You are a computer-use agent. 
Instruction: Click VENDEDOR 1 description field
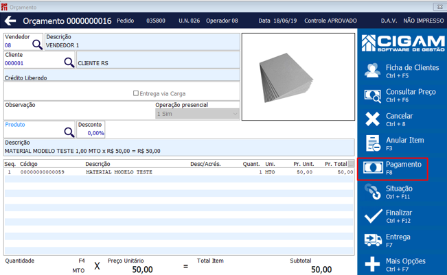point(142,42)
